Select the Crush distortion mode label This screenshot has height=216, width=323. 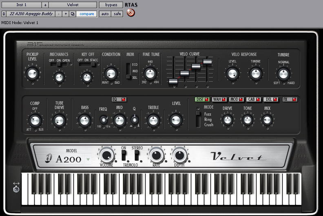(209, 125)
